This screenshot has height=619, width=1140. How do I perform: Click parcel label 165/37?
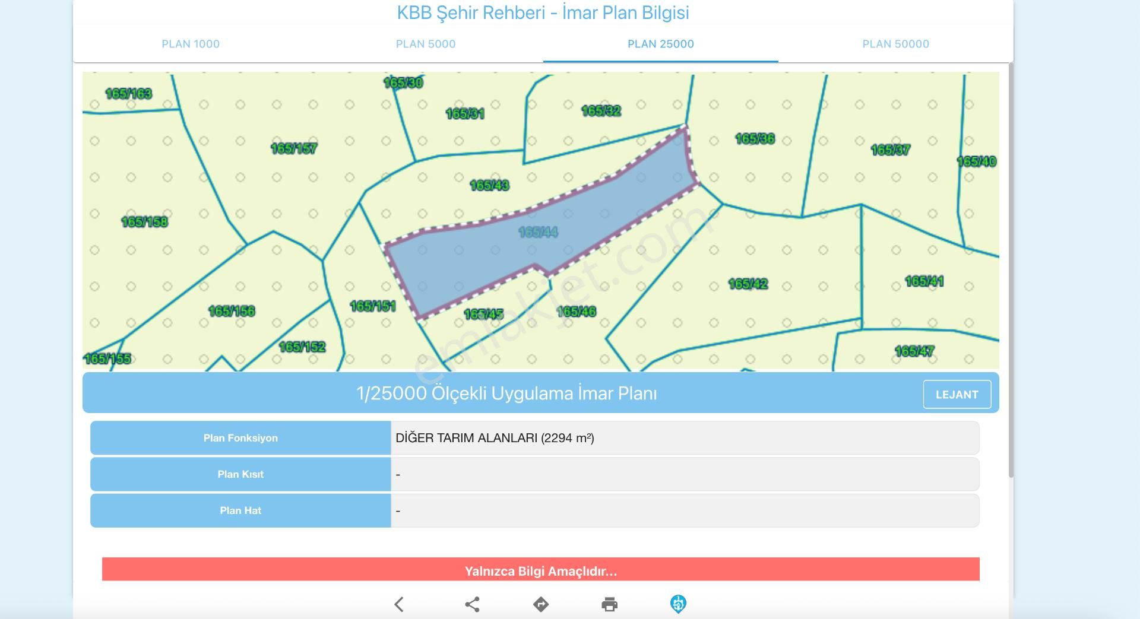pyautogui.click(x=890, y=150)
